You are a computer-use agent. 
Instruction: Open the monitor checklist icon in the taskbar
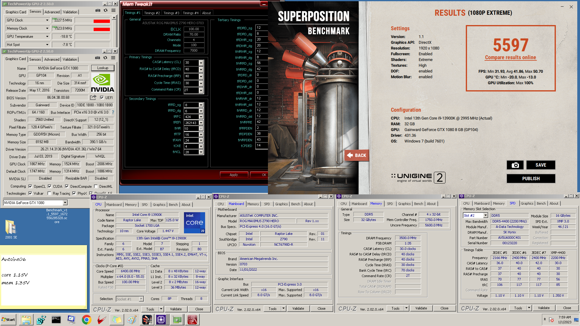coord(71,320)
